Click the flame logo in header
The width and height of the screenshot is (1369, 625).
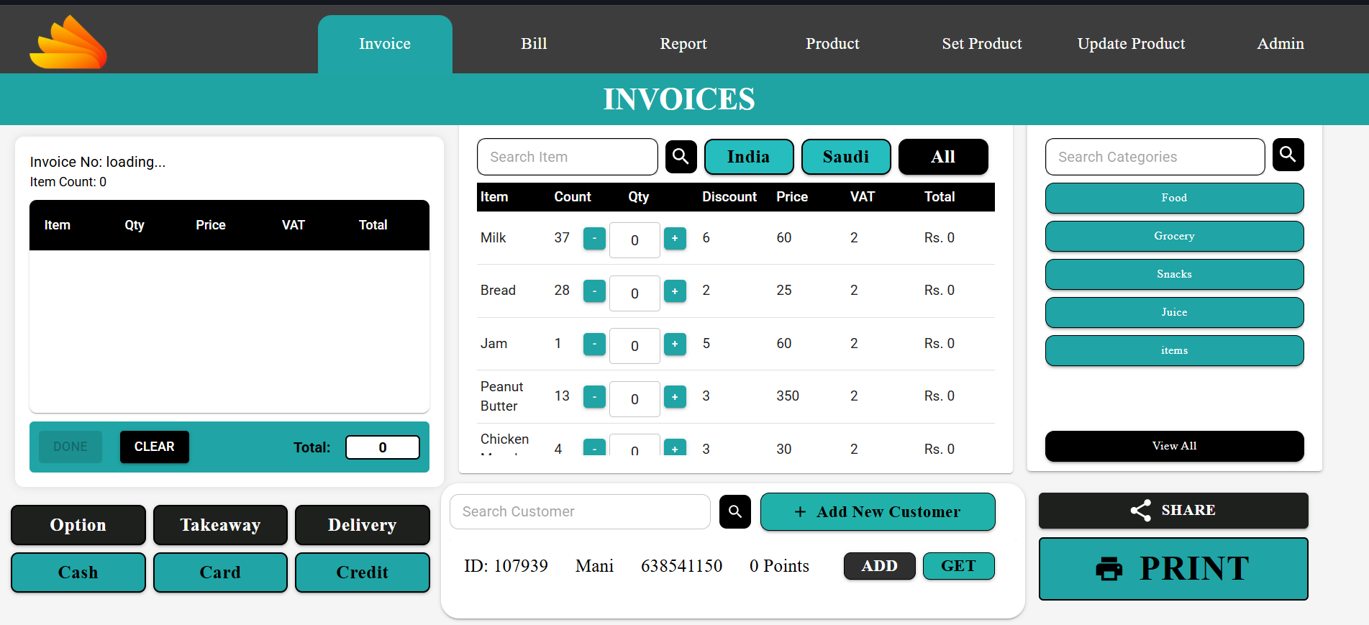click(x=68, y=42)
